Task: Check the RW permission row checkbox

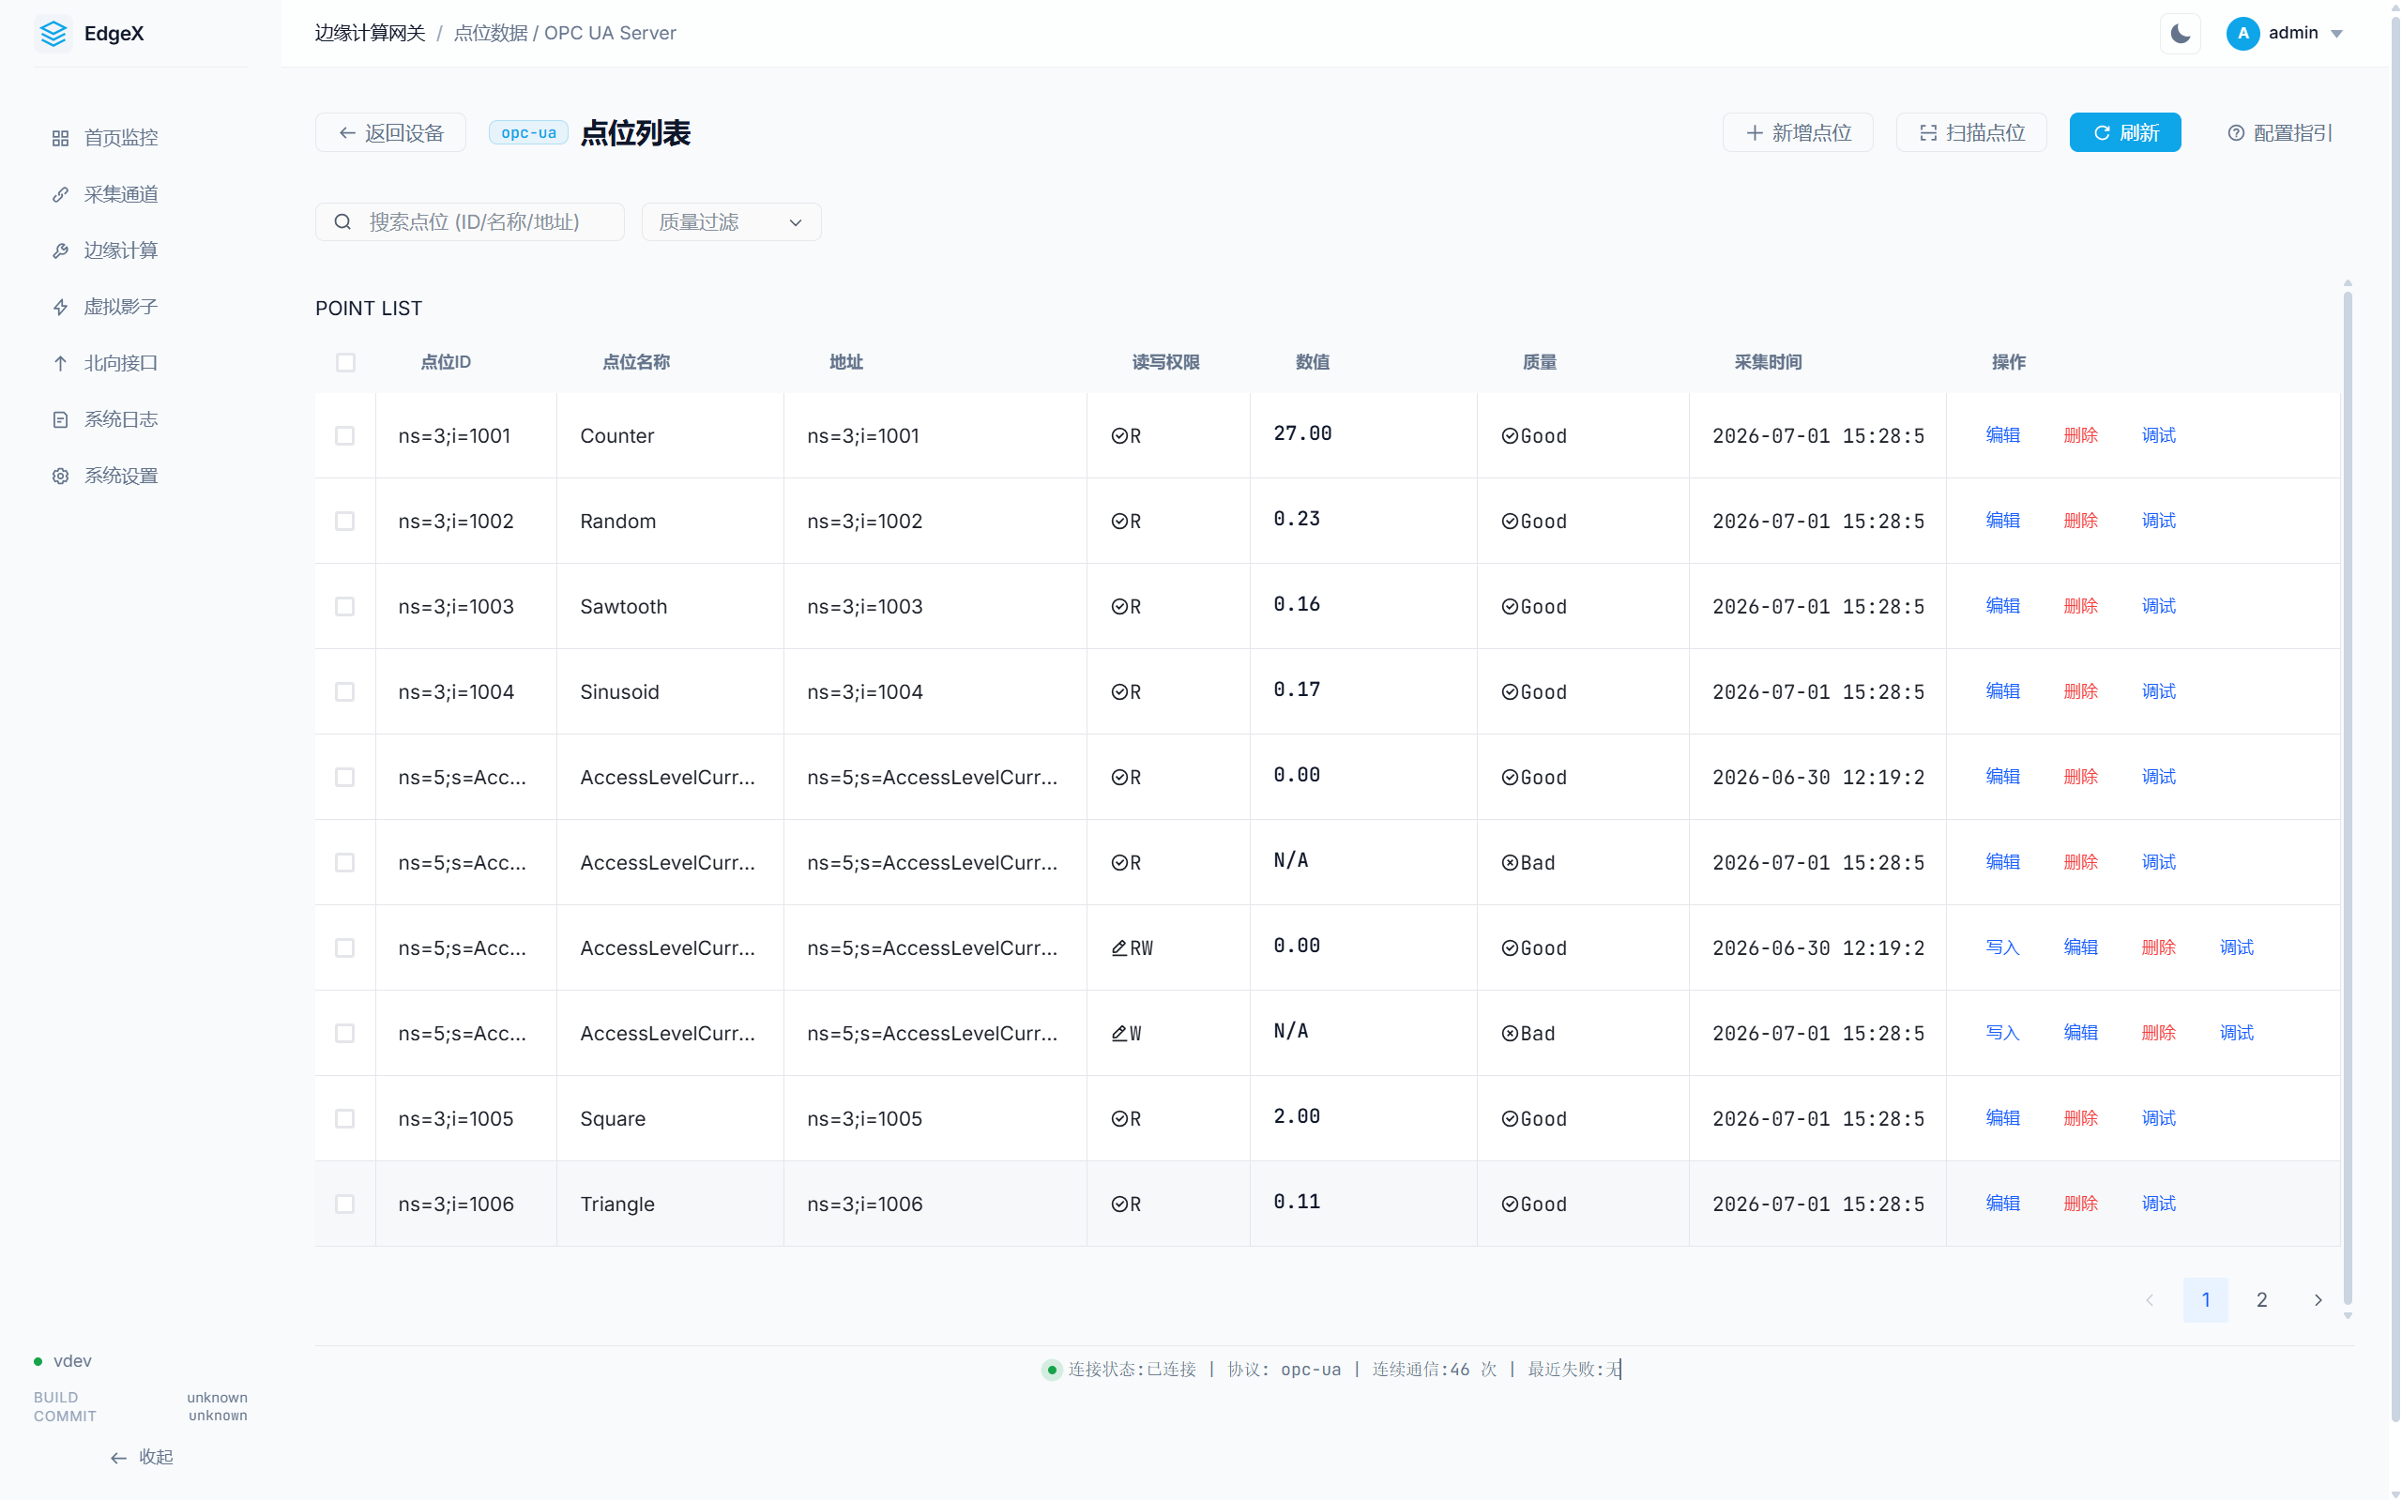Action: point(345,948)
